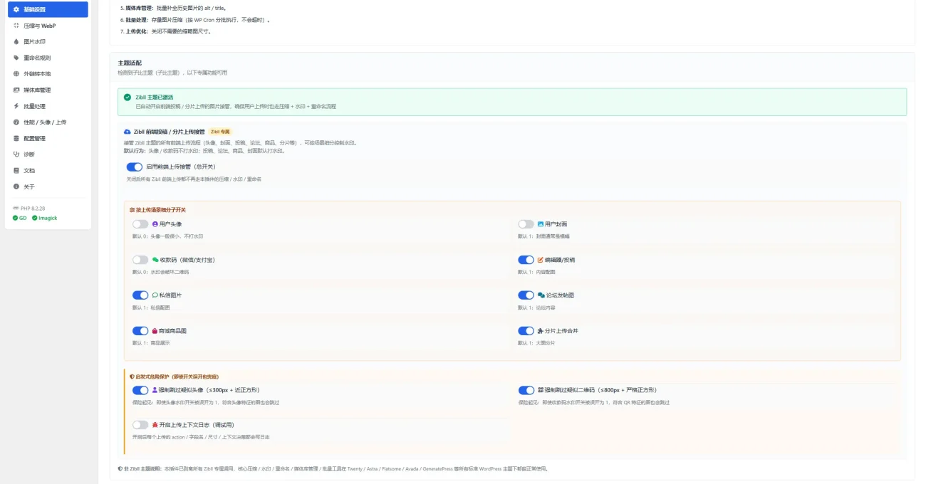Click the 主题适配 section heading
Screen dimensions: 926x484
point(130,63)
